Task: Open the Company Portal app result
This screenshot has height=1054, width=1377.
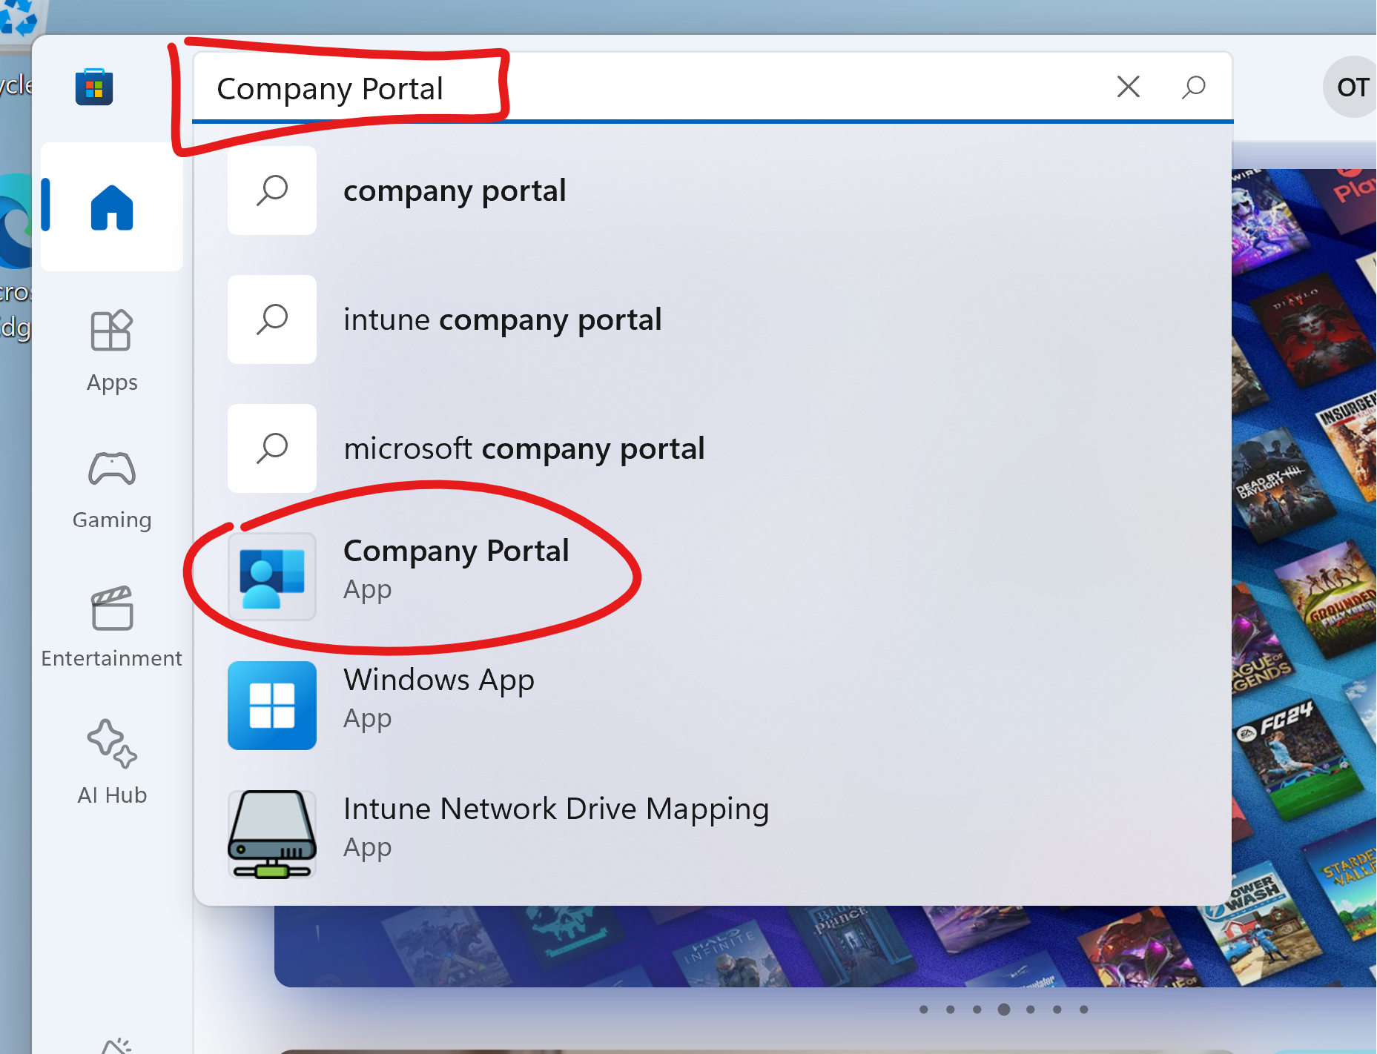Action: (x=712, y=576)
